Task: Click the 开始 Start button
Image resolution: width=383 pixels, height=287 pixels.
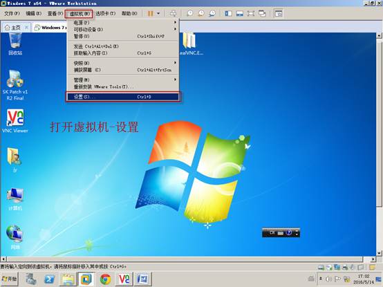Action: (x=9, y=279)
